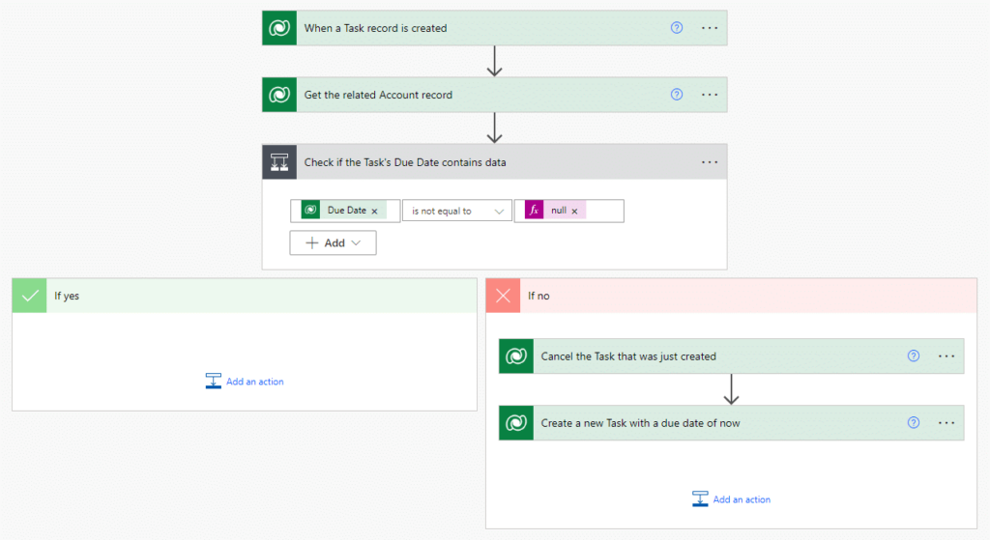Open ellipsis menu for Get Account record step
The image size is (990, 540).
710,95
